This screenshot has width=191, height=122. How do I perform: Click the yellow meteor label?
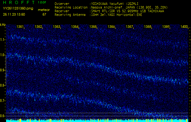click(44, 10)
